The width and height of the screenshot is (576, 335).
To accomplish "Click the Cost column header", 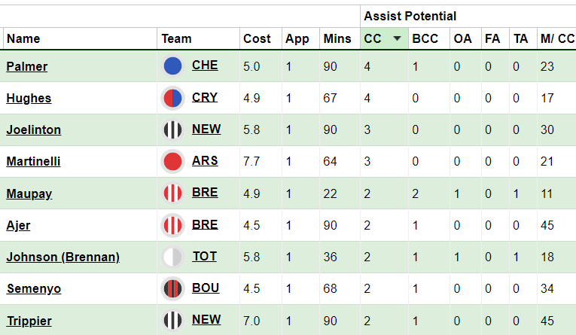I will click(257, 38).
